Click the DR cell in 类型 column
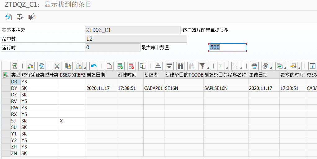The width and height of the screenshot is (317, 159). pos(16,82)
